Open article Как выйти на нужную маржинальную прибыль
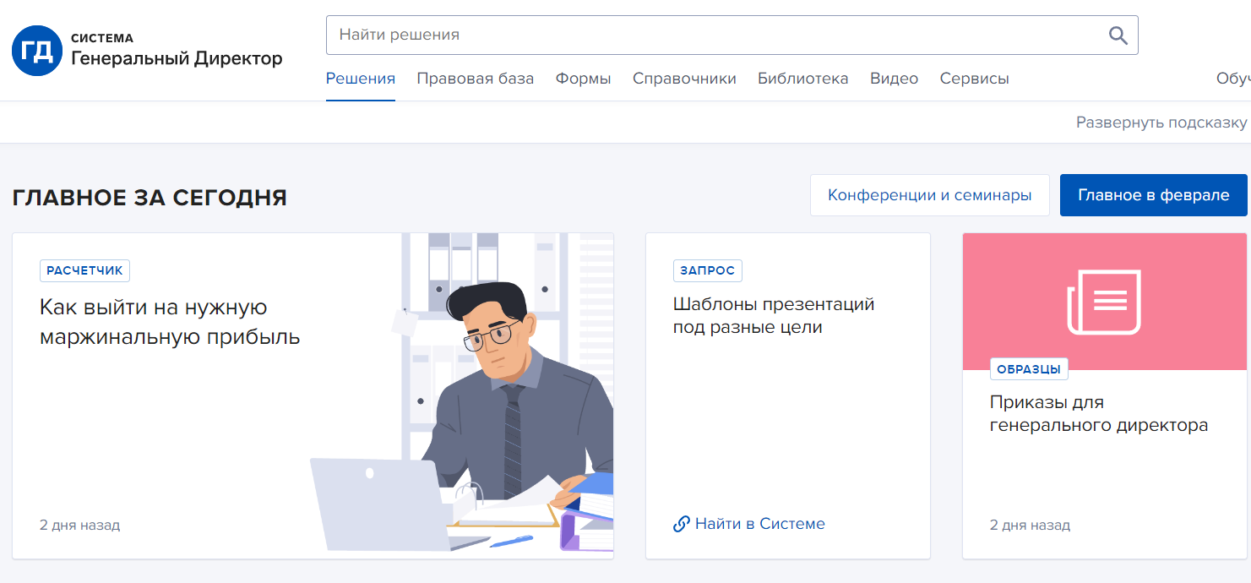1251x583 pixels. coord(170,322)
